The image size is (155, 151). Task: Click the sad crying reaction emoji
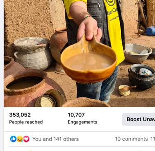(x=20, y=139)
